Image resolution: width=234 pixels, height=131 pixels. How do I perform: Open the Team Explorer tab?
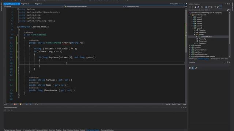point(215,59)
